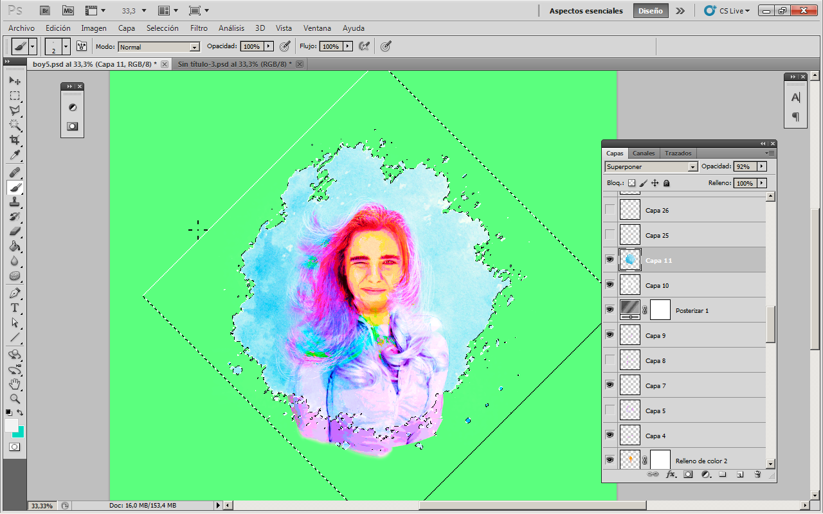Viewport: 823px width, 514px height.
Task: Select the Eraser tool
Action: 14,231
